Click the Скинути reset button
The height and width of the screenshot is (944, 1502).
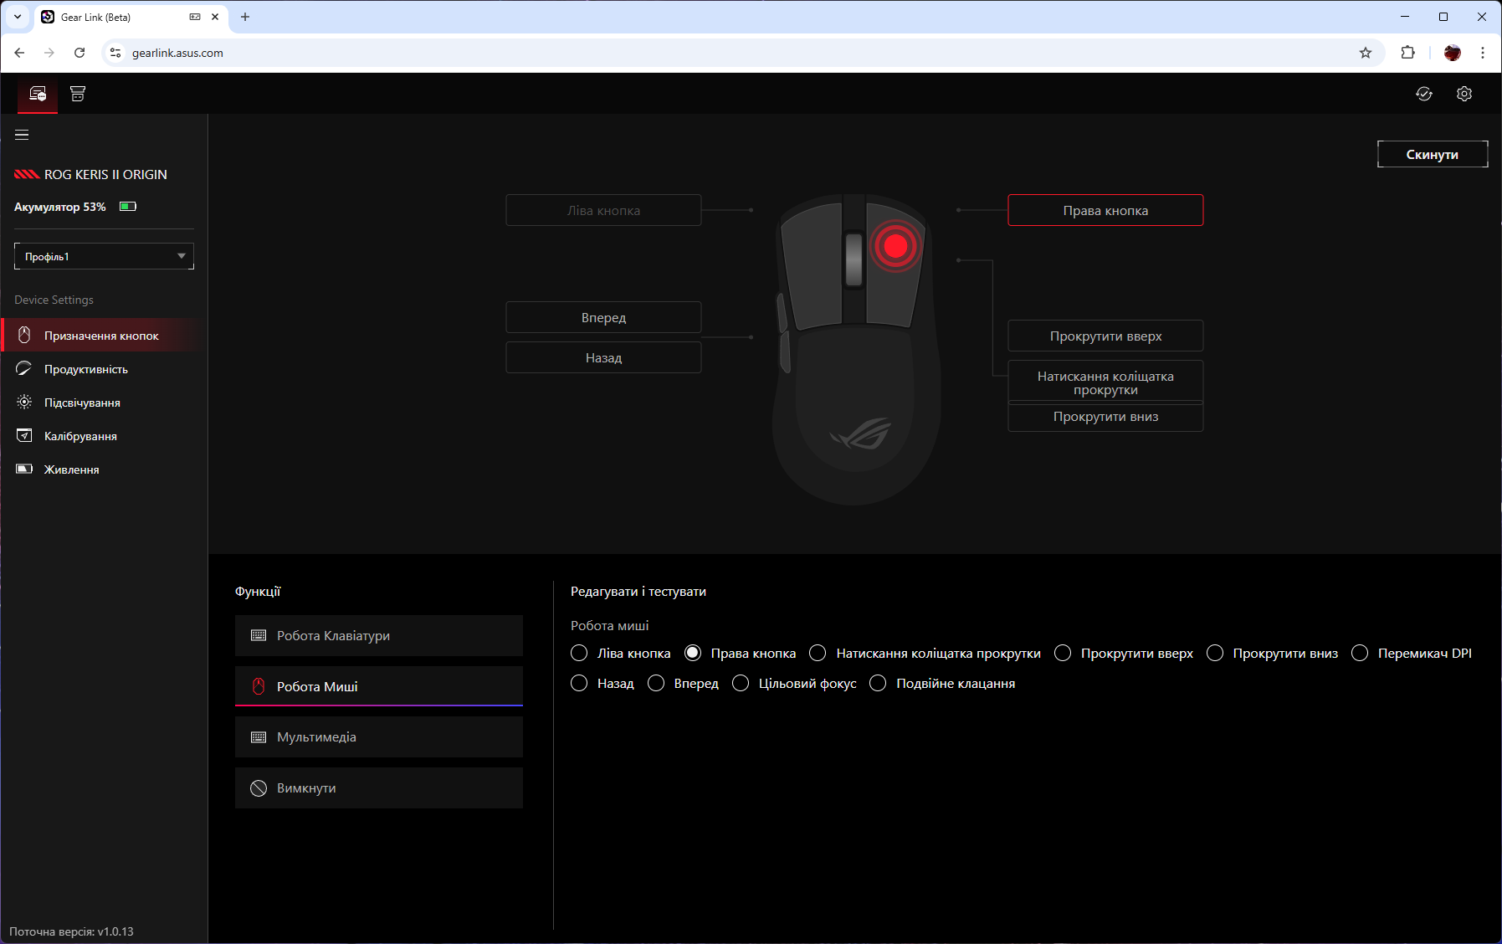pyautogui.click(x=1433, y=154)
